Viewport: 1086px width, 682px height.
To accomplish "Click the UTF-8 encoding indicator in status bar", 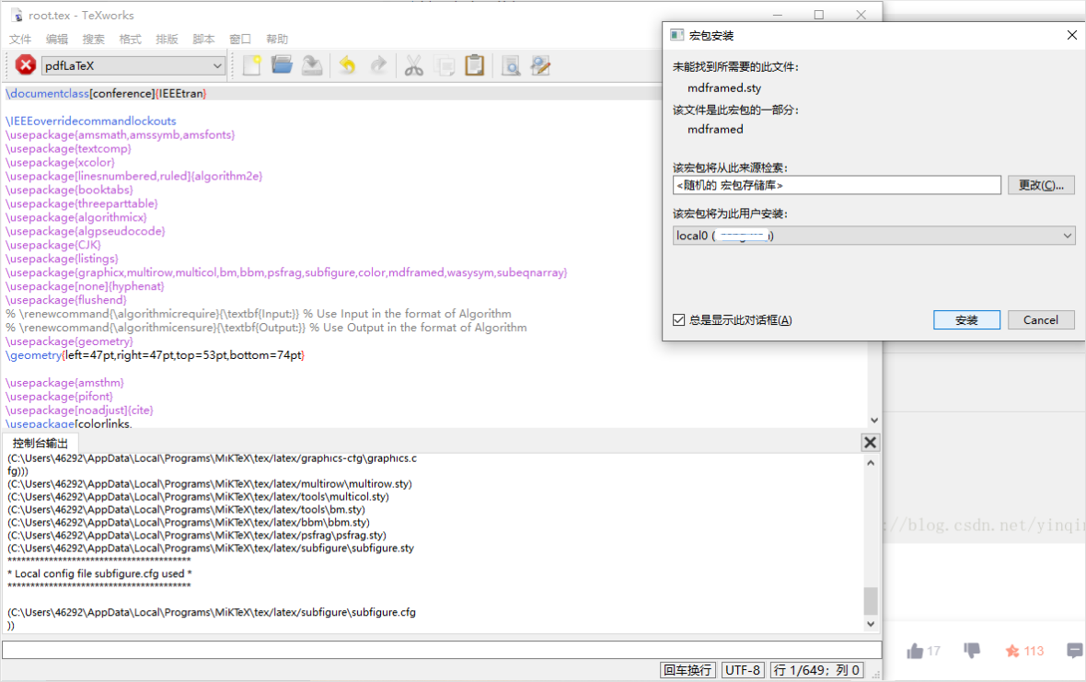I will pos(743,669).
